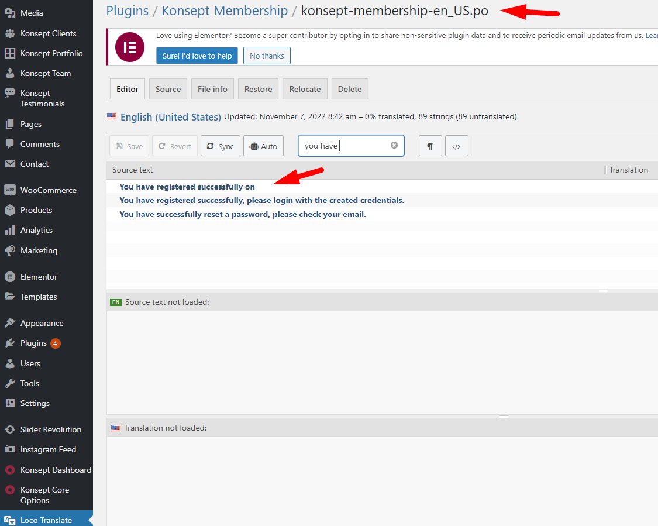Screen dimensions: 658x526
Task: Click the English (United States) language link
Action: click(x=170, y=117)
